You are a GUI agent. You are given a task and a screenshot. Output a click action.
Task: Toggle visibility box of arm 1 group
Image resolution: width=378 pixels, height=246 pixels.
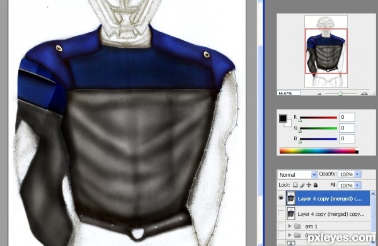point(281,226)
